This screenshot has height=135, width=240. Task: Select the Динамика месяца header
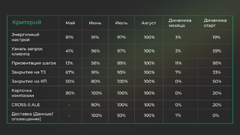pos(180,23)
